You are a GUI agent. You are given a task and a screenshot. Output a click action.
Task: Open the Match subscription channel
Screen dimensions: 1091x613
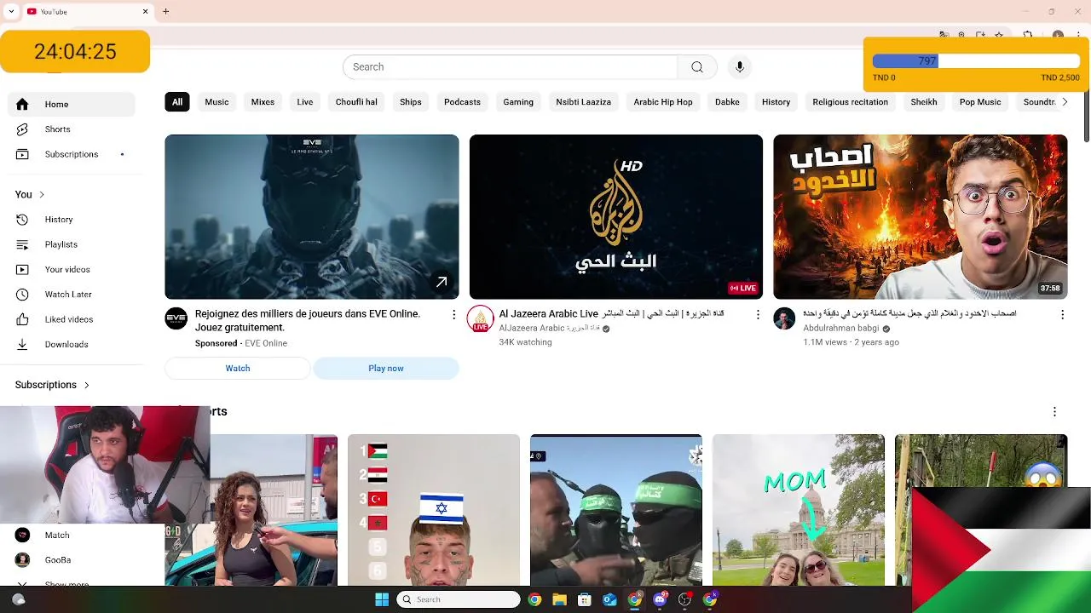pyautogui.click(x=72, y=536)
